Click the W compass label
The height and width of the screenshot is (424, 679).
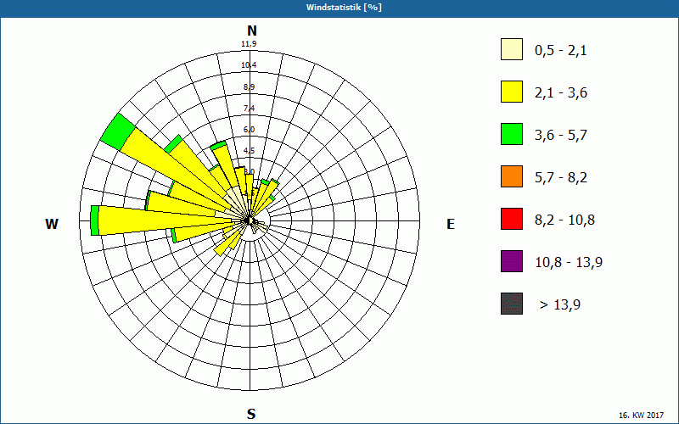(52, 224)
